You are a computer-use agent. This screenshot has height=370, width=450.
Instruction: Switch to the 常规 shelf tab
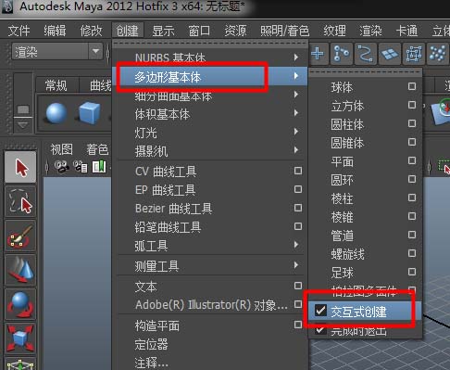[x=56, y=85]
